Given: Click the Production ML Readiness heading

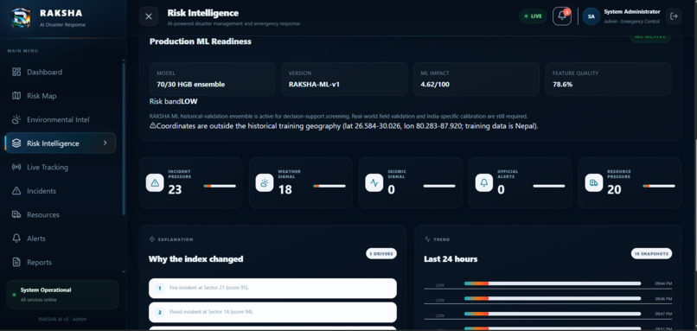Looking at the screenshot, I should pos(200,41).
